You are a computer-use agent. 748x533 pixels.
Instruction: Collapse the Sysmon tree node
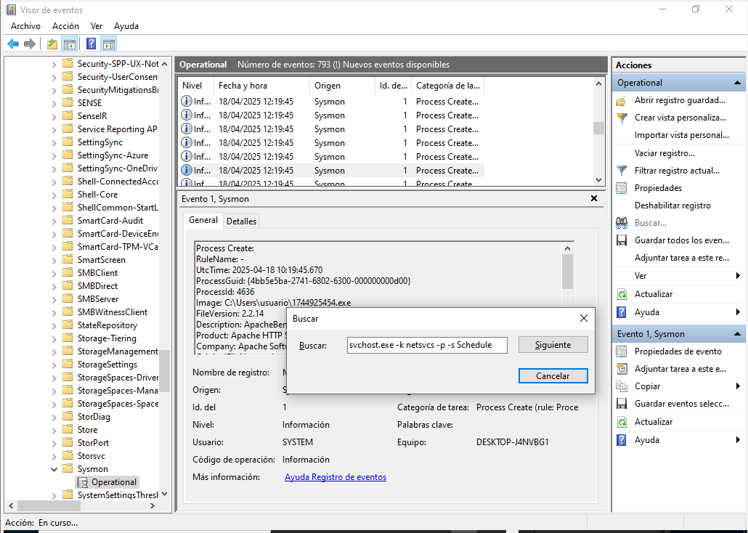click(x=54, y=469)
